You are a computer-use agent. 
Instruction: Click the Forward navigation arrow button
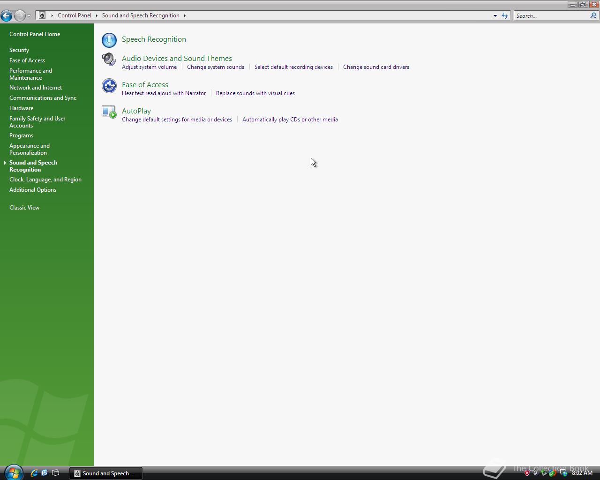(x=20, y=15)
